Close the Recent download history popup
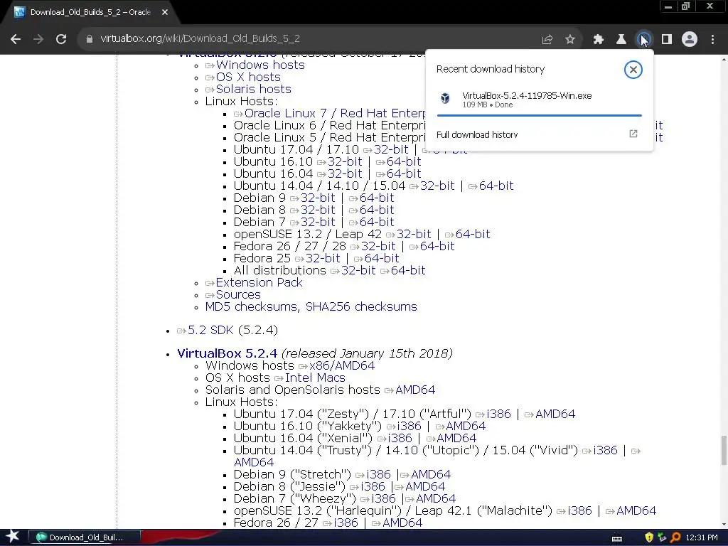Viewport: 728px width, 546px height. 633,70
